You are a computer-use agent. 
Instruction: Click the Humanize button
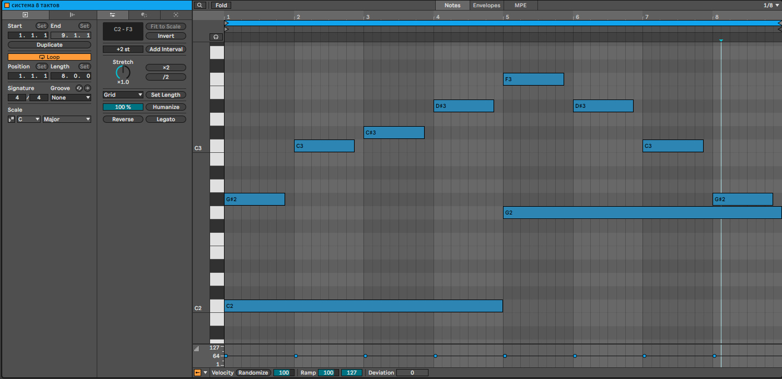coord(166,107)
